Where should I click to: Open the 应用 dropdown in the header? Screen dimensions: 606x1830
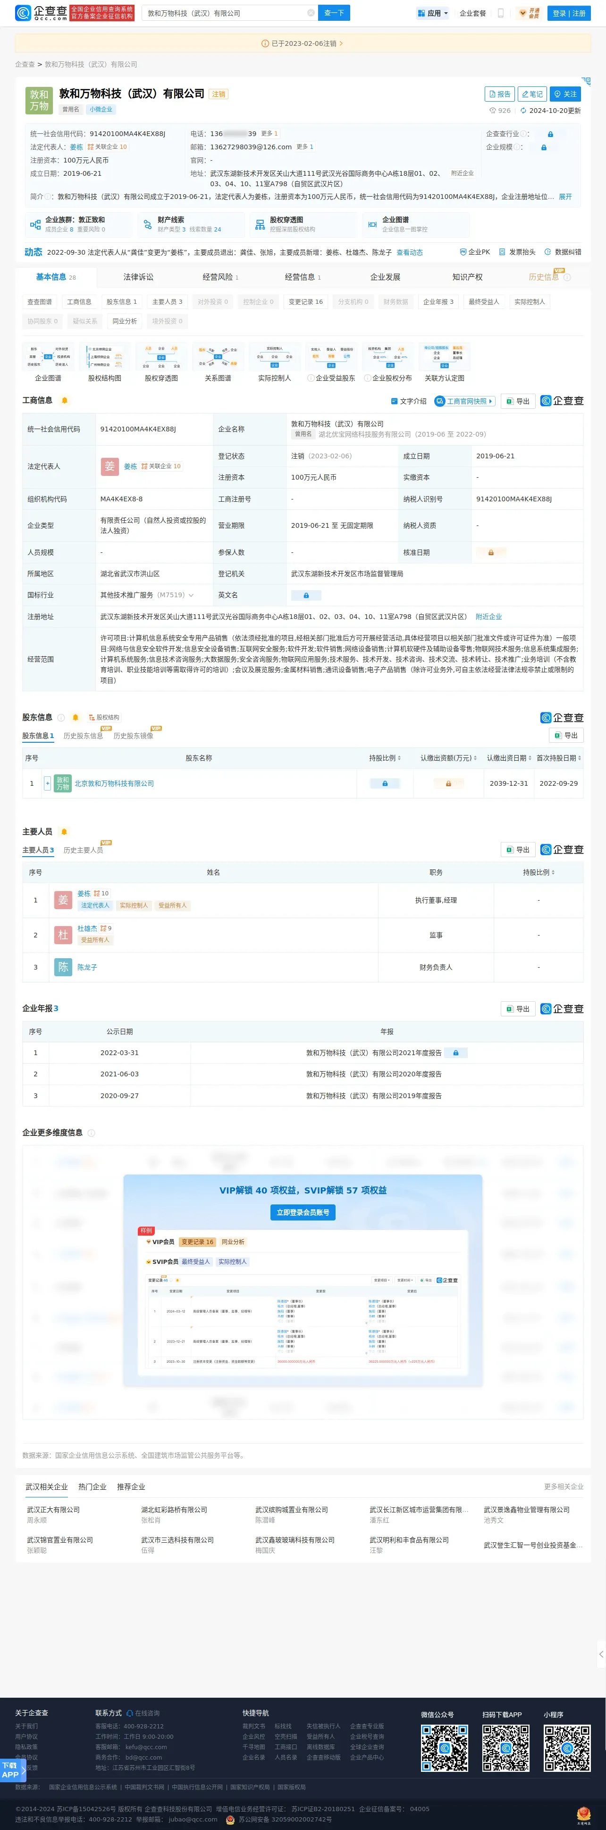tap(433, 13)
